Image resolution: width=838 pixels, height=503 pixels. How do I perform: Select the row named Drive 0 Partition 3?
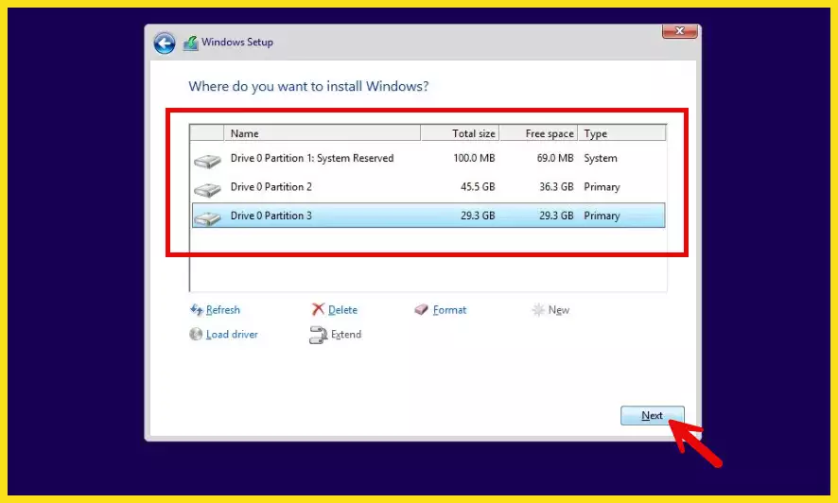(x=428, y=216)
